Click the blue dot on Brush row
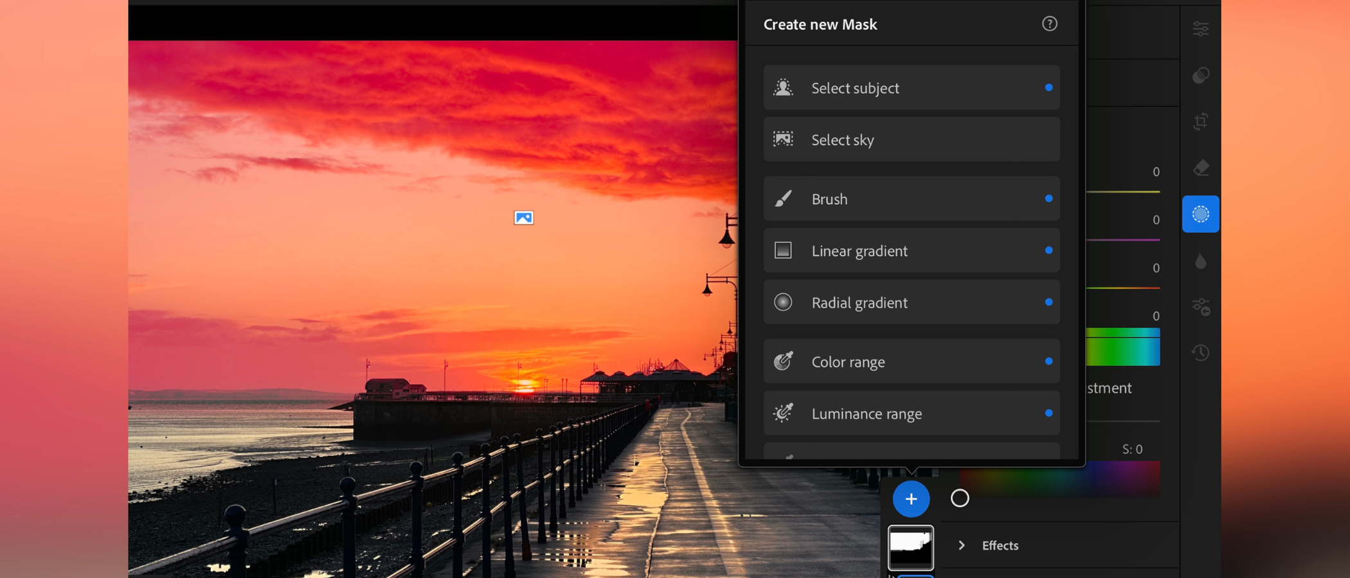Image resolution: width=1350 pixels, height=578 pixels. (1048, 198)
